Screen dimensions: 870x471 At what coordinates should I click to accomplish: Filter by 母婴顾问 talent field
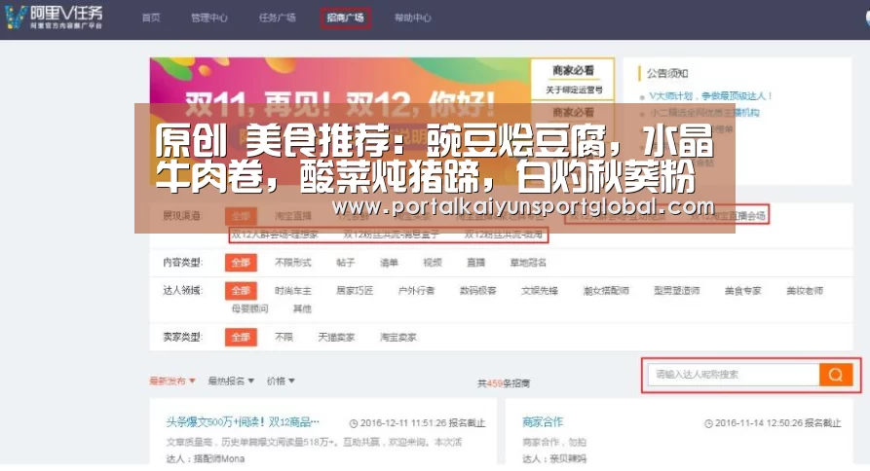coord(249,308)
